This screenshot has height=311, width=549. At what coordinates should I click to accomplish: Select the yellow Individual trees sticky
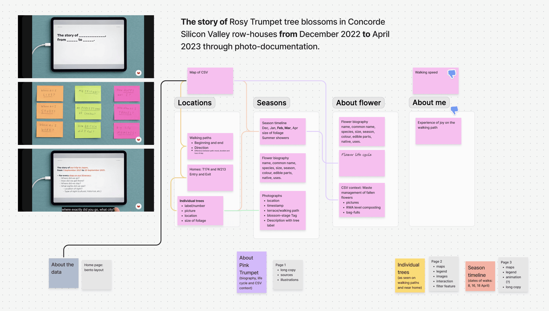(x=410, y=276)
